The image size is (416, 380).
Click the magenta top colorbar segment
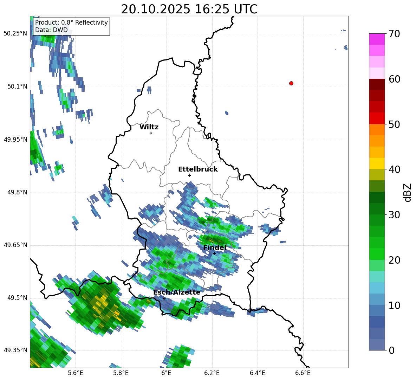click(x=377, y=39)
